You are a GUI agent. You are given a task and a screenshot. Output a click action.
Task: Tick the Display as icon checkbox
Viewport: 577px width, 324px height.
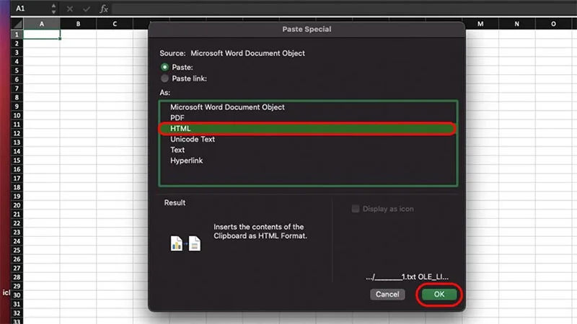(x=356, y=209)
